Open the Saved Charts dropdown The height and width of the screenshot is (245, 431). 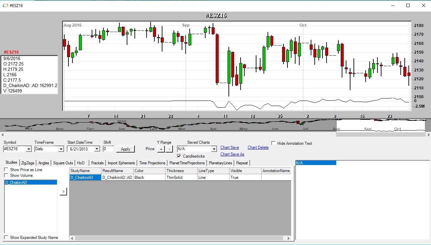214,149
